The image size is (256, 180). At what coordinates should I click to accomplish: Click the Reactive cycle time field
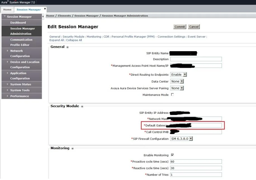(x=196, y=168)
